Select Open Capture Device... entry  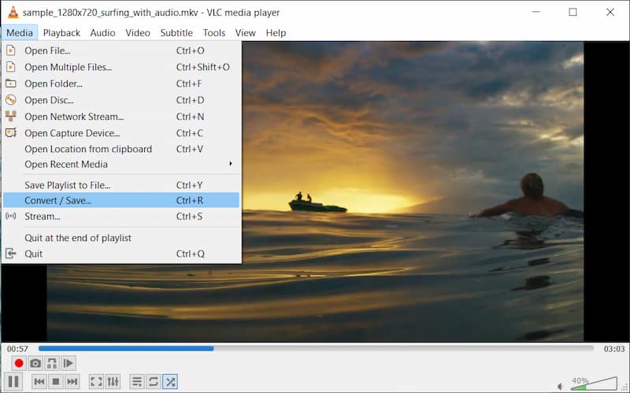click(121, 133)
